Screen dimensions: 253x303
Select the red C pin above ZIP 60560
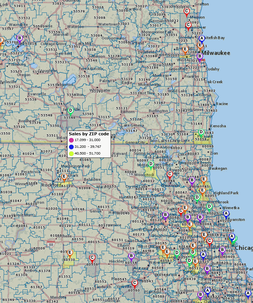coord(135,283)
